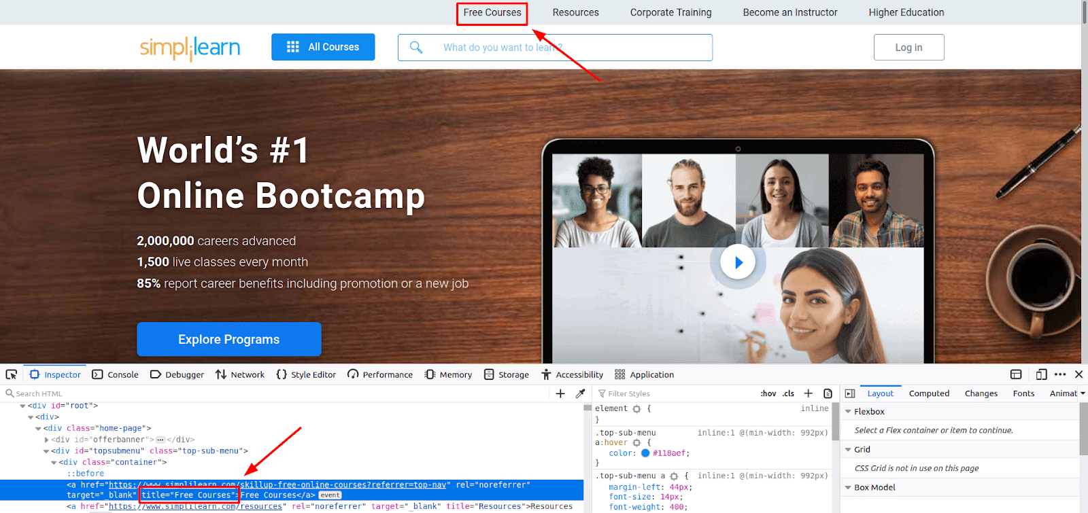Image resolution: width=1088 pixels, height=513 pixels.
Task: Toggle the .cls classes panel
Action: [788, 393]
